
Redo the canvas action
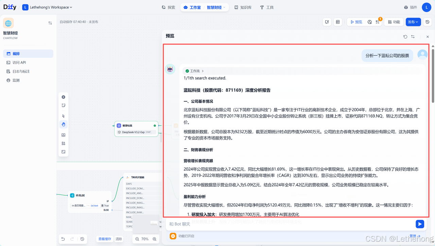pyautogui.click(x=72, y=239)
